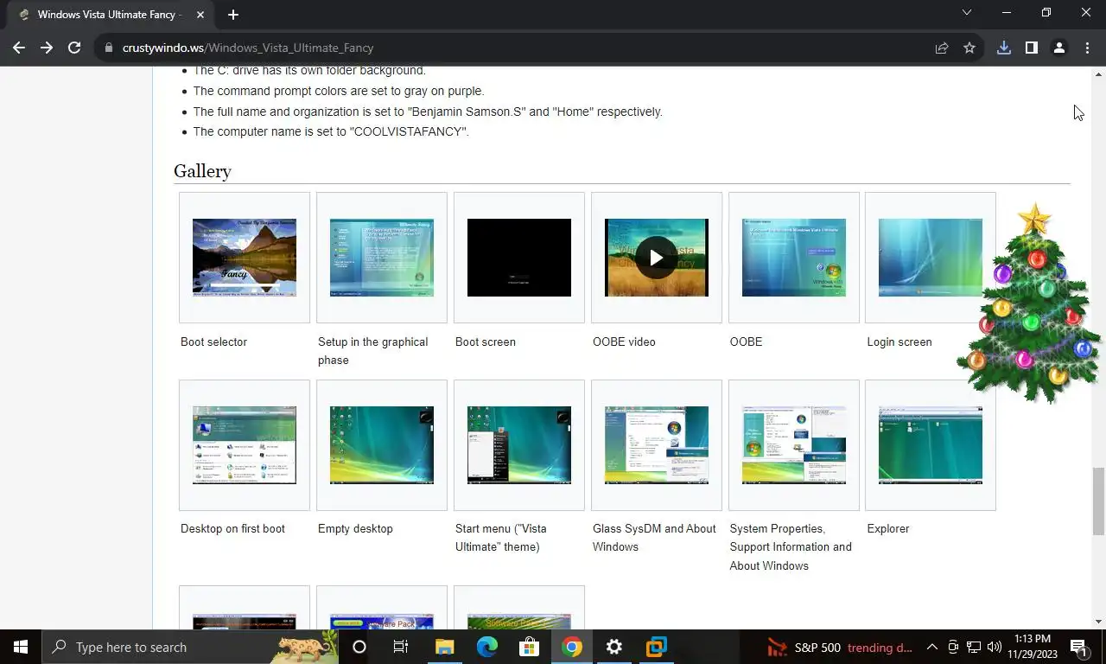1106x664 pixels.
Task: Open network icon in system tray
Action: click(974, 647)
